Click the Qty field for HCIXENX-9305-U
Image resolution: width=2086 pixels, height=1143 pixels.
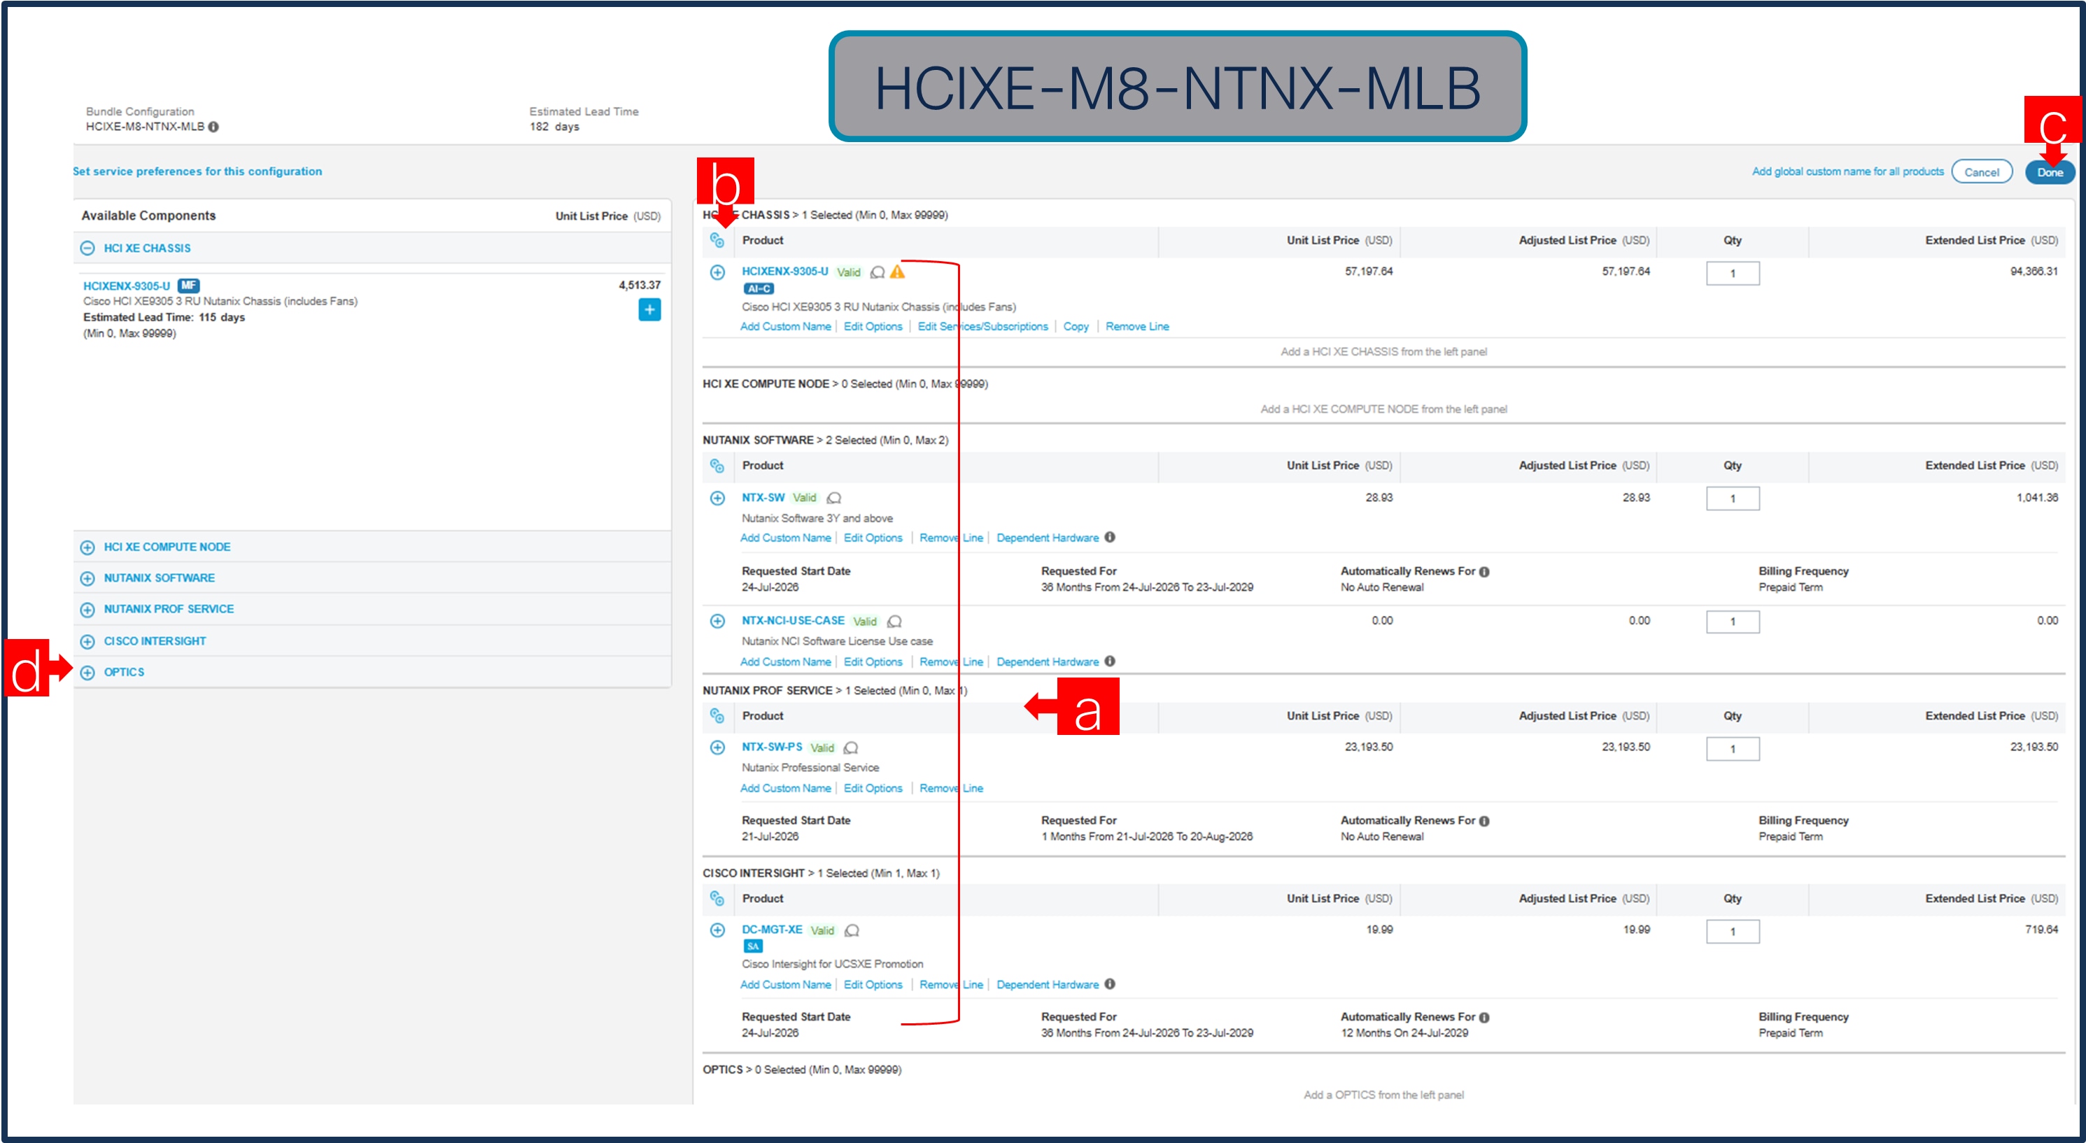coord(1732,274)
